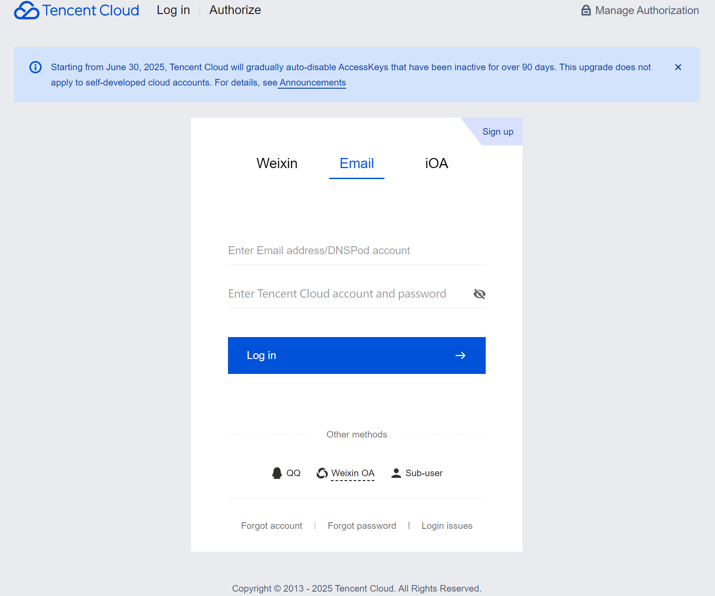Click the info icon in announcement banner
Image resolution: width=715 pixels, height=596 pixels.
tap(36, 67)
